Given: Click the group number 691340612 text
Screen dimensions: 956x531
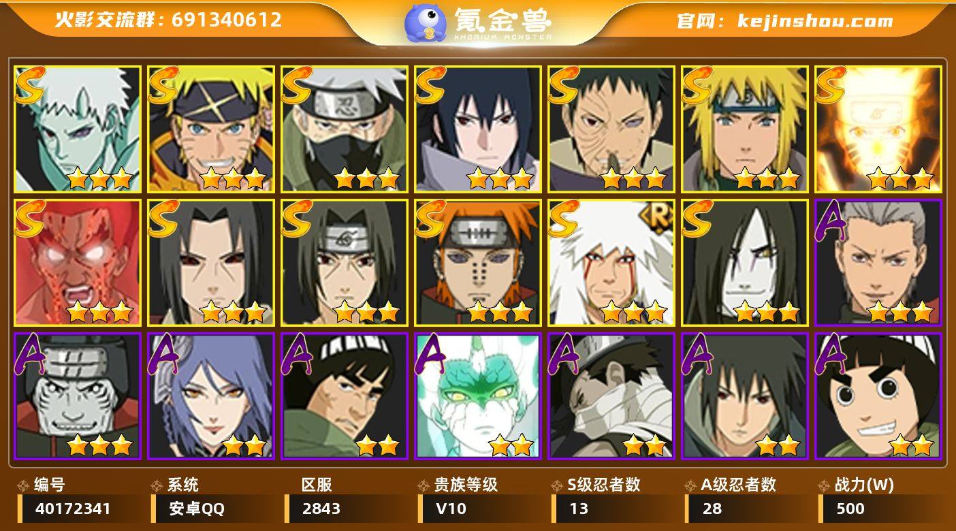Looking at the screenshot, I should 227,20.
